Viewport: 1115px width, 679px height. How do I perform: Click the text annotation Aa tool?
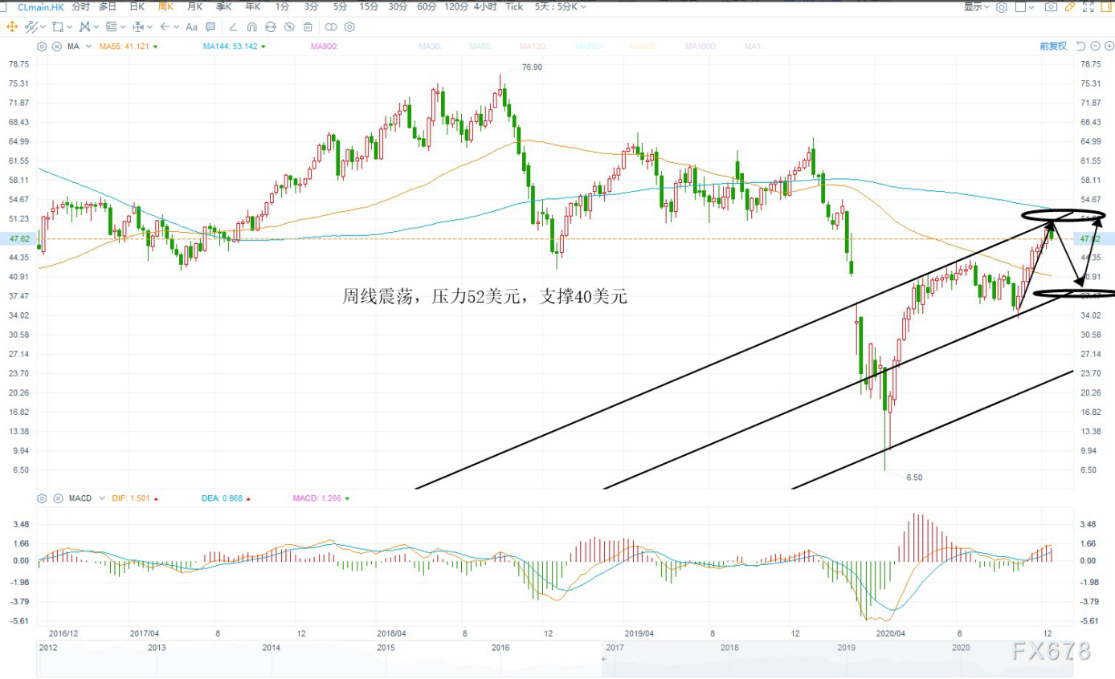[x=191, y=26]
